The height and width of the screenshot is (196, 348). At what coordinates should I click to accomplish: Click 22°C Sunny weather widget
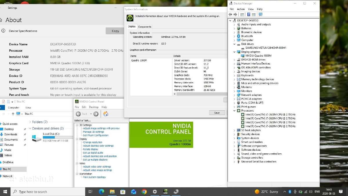pos(267,192)
